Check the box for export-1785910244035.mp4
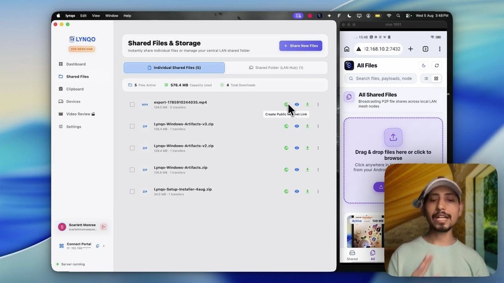This screenshot has height=283, width=504. [x=132, y=104]
